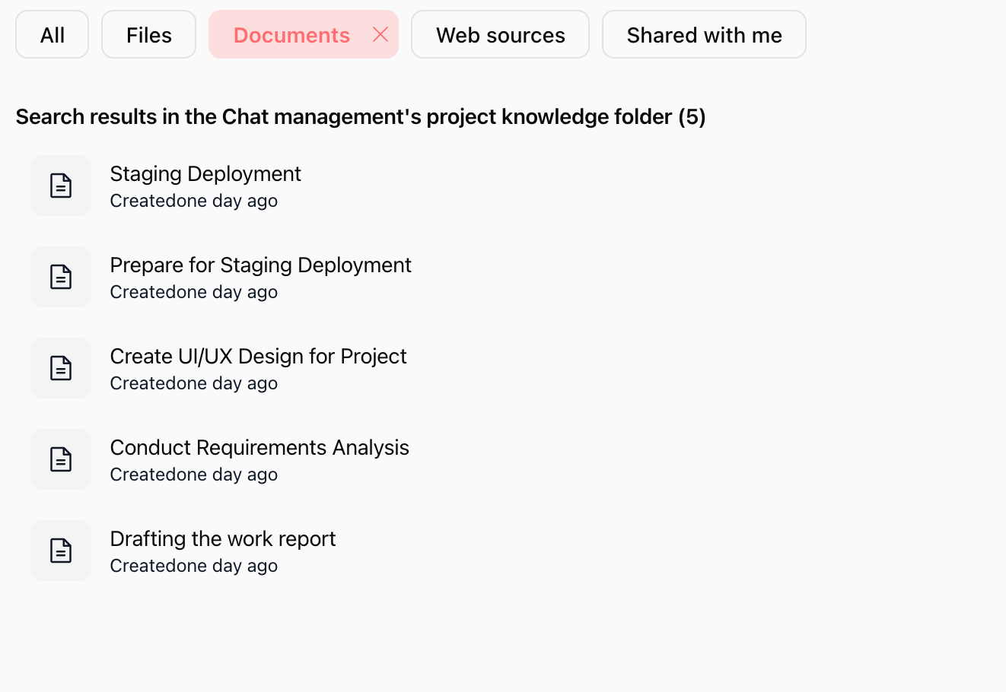
Task: Click the created date under Prepare for Staging Deployment
Action: click(x=194, y=292)
